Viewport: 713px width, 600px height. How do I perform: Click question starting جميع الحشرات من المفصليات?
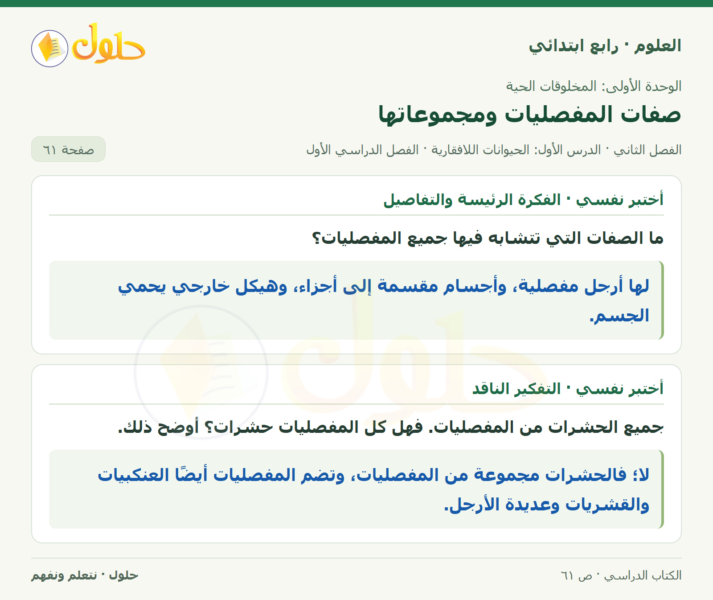click(x=390, y=427)
